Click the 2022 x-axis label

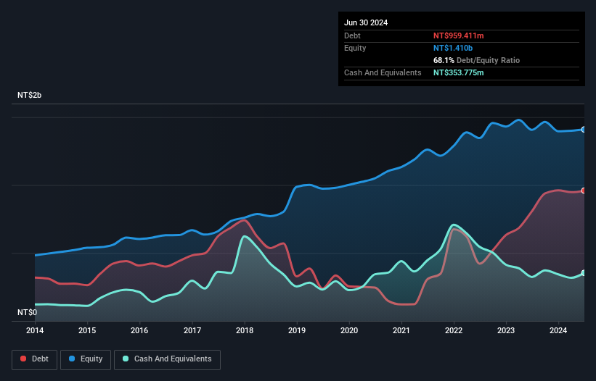click(x=454, y=330)
